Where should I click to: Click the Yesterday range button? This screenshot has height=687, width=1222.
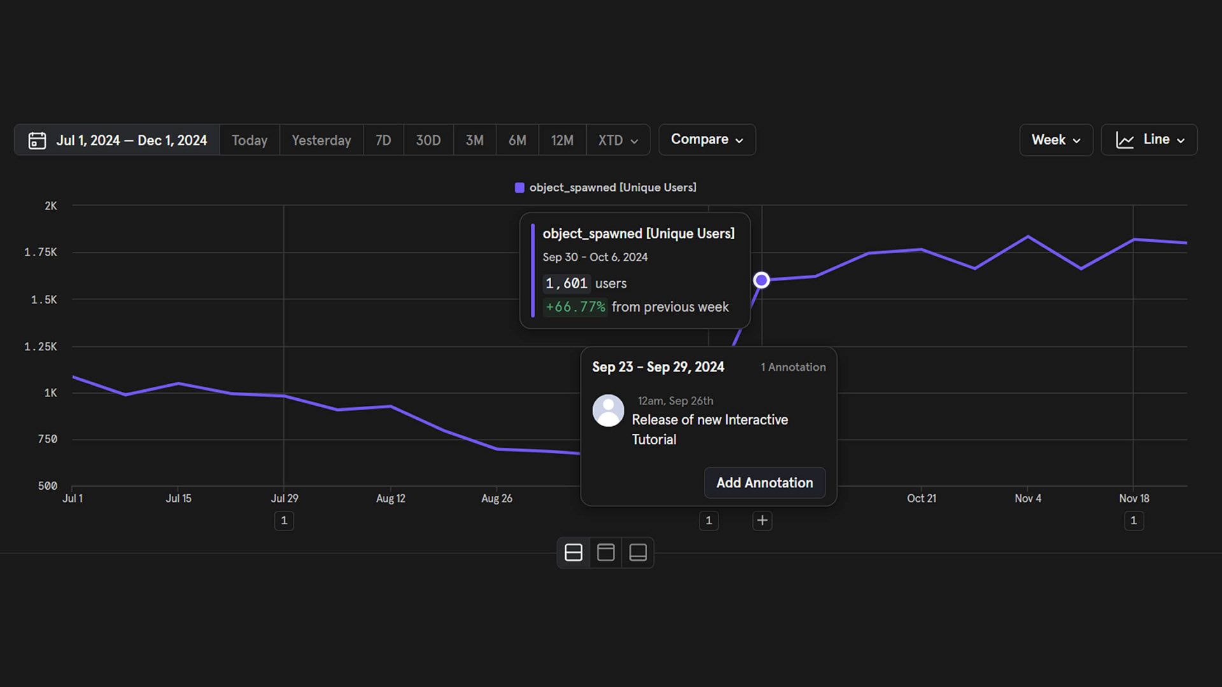coord(321,140)
